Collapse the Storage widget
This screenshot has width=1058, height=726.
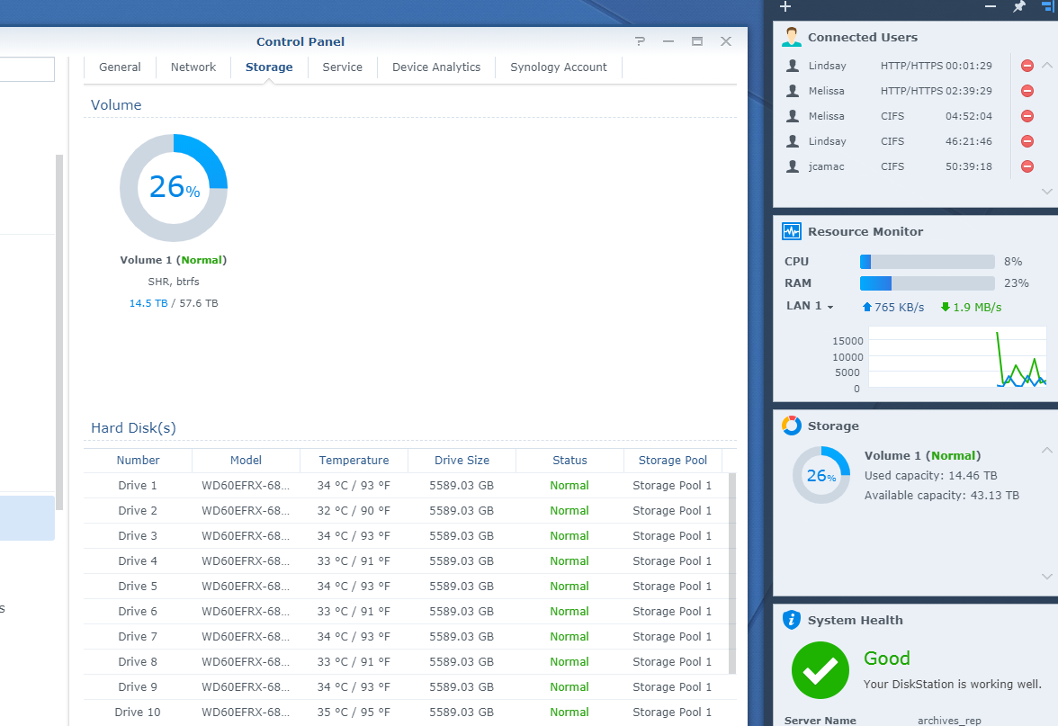tap(1046, 450)
